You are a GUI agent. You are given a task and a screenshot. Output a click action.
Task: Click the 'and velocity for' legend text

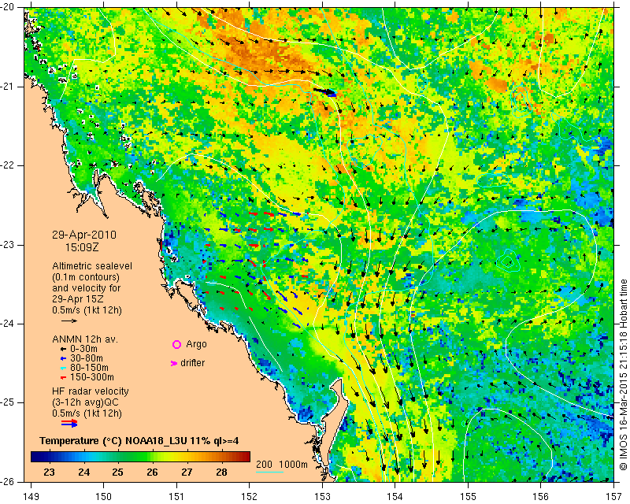point(87,288)
